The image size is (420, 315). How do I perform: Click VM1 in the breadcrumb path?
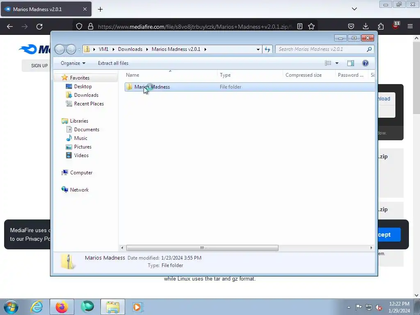pos(103,49)
